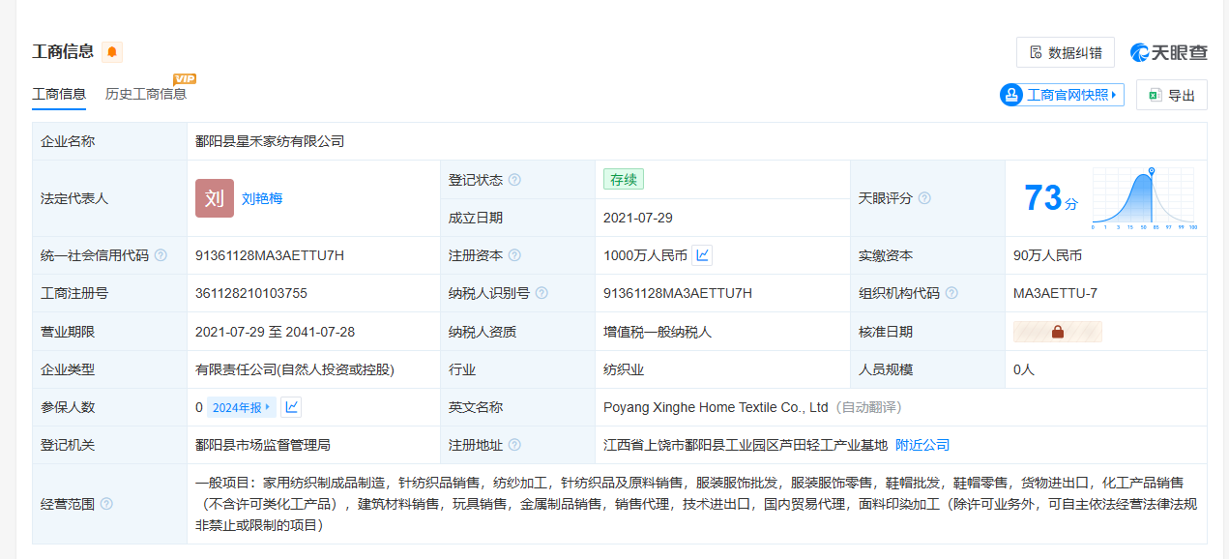Click the 73分 score value
This screenshot has height=559, width=1229.
pyautogui.click(x=1050, y=199)
